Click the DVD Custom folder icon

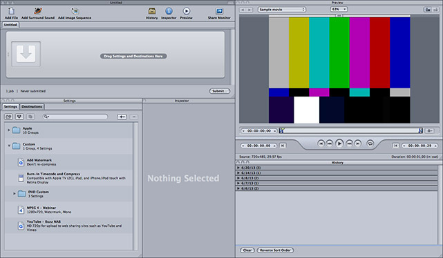pos(21,194)
